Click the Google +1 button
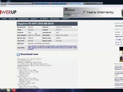123x92 pixels. [x=121, y=42]
